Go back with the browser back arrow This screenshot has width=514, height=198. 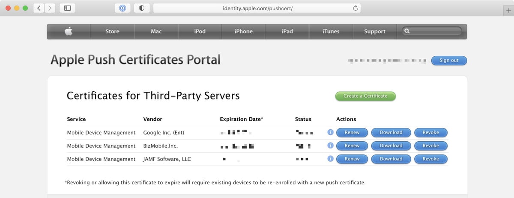click(x=39, y=8)
